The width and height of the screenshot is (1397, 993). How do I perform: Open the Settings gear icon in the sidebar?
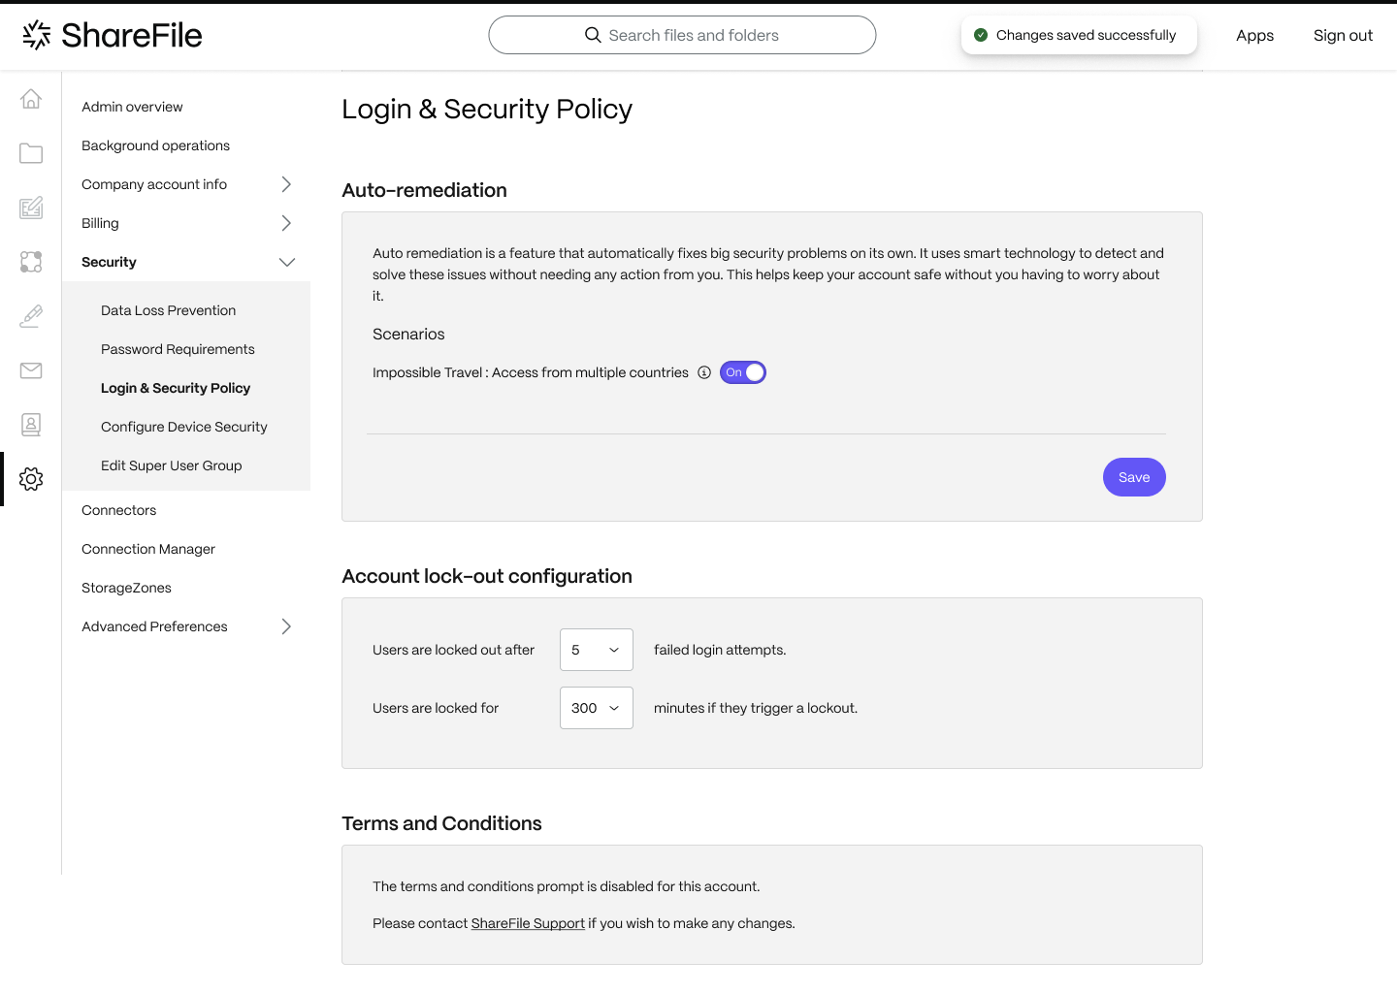[31, 479]
